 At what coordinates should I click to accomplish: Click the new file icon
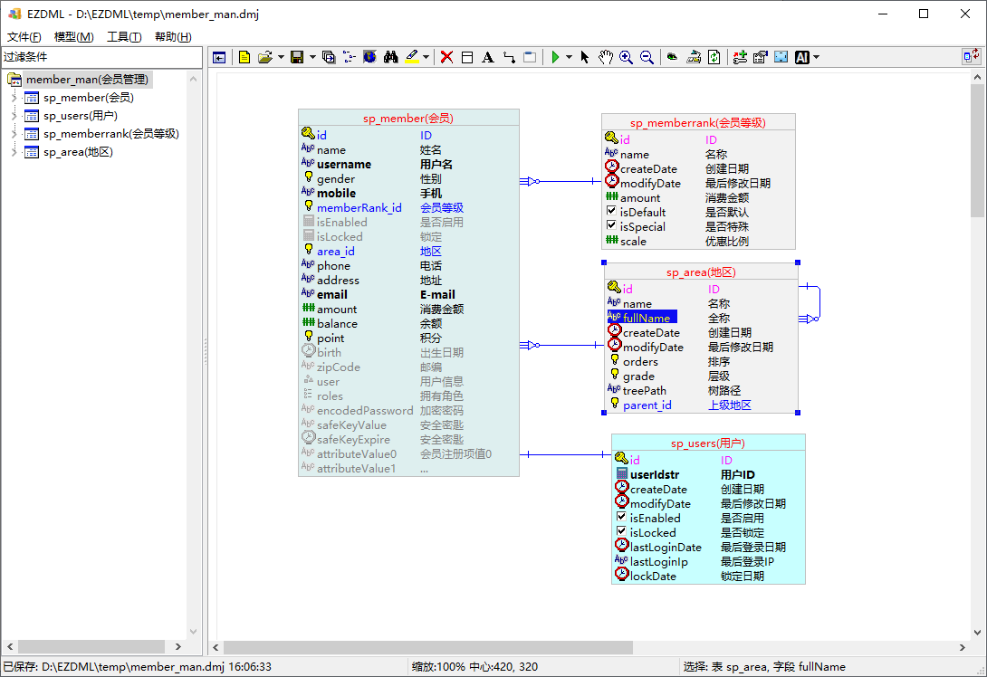[244, 57]
